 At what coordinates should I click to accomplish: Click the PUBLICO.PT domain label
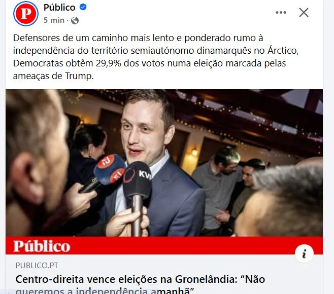(37, 265)
